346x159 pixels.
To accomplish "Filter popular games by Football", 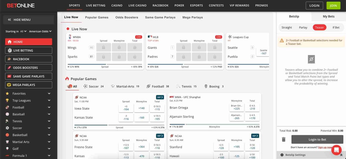I will (x=158, y=86).
